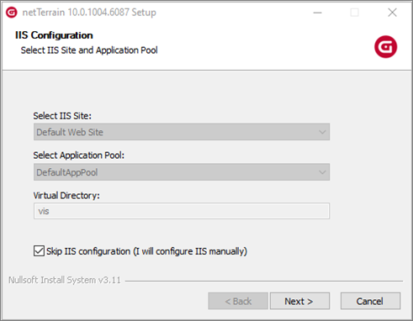Minimize the netTerrain Setup window

pos(317,13)
